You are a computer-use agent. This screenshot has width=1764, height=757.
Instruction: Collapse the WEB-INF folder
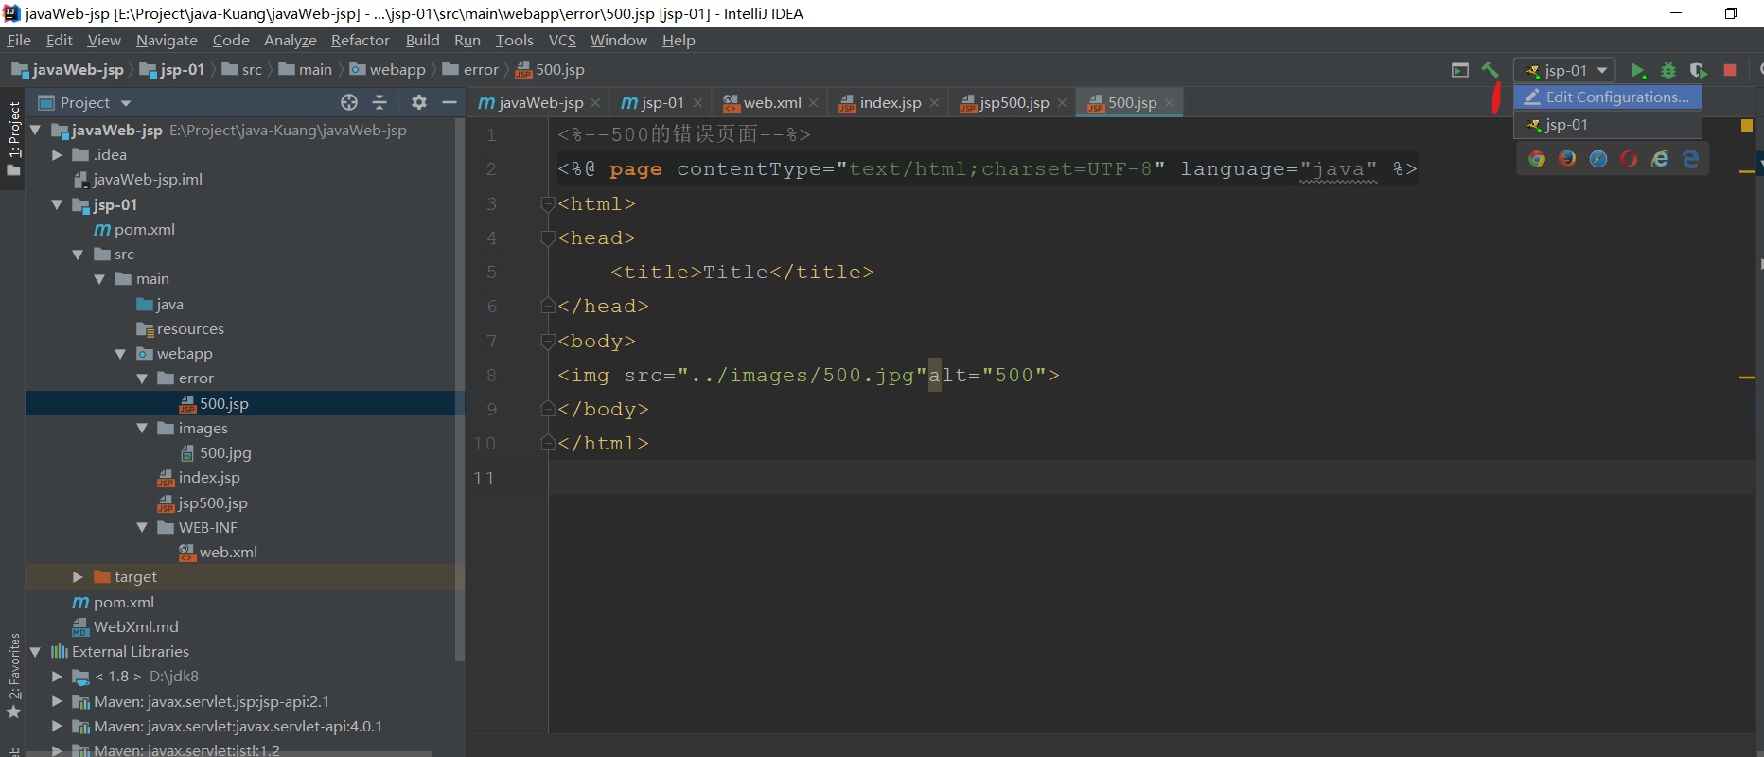[142, 527]
